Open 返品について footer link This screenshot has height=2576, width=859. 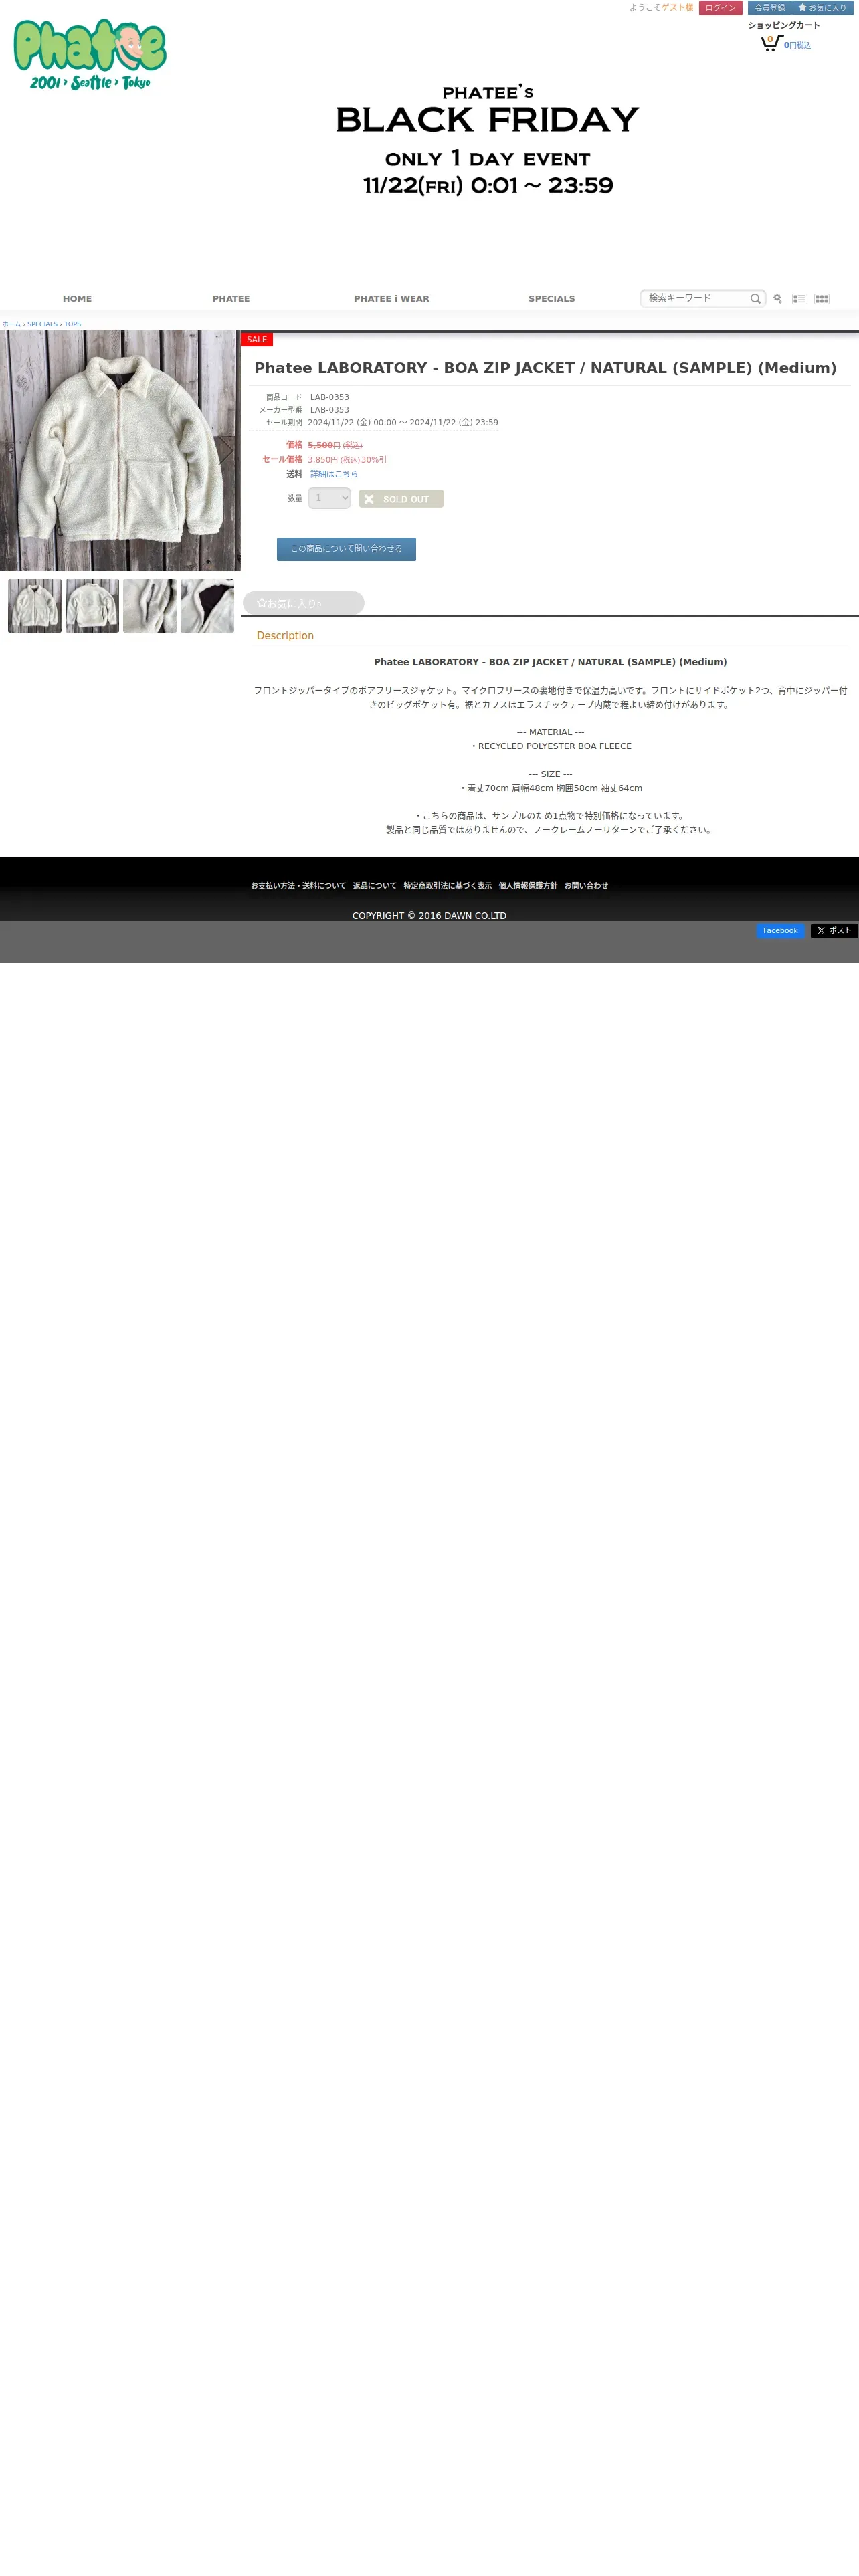375,886
